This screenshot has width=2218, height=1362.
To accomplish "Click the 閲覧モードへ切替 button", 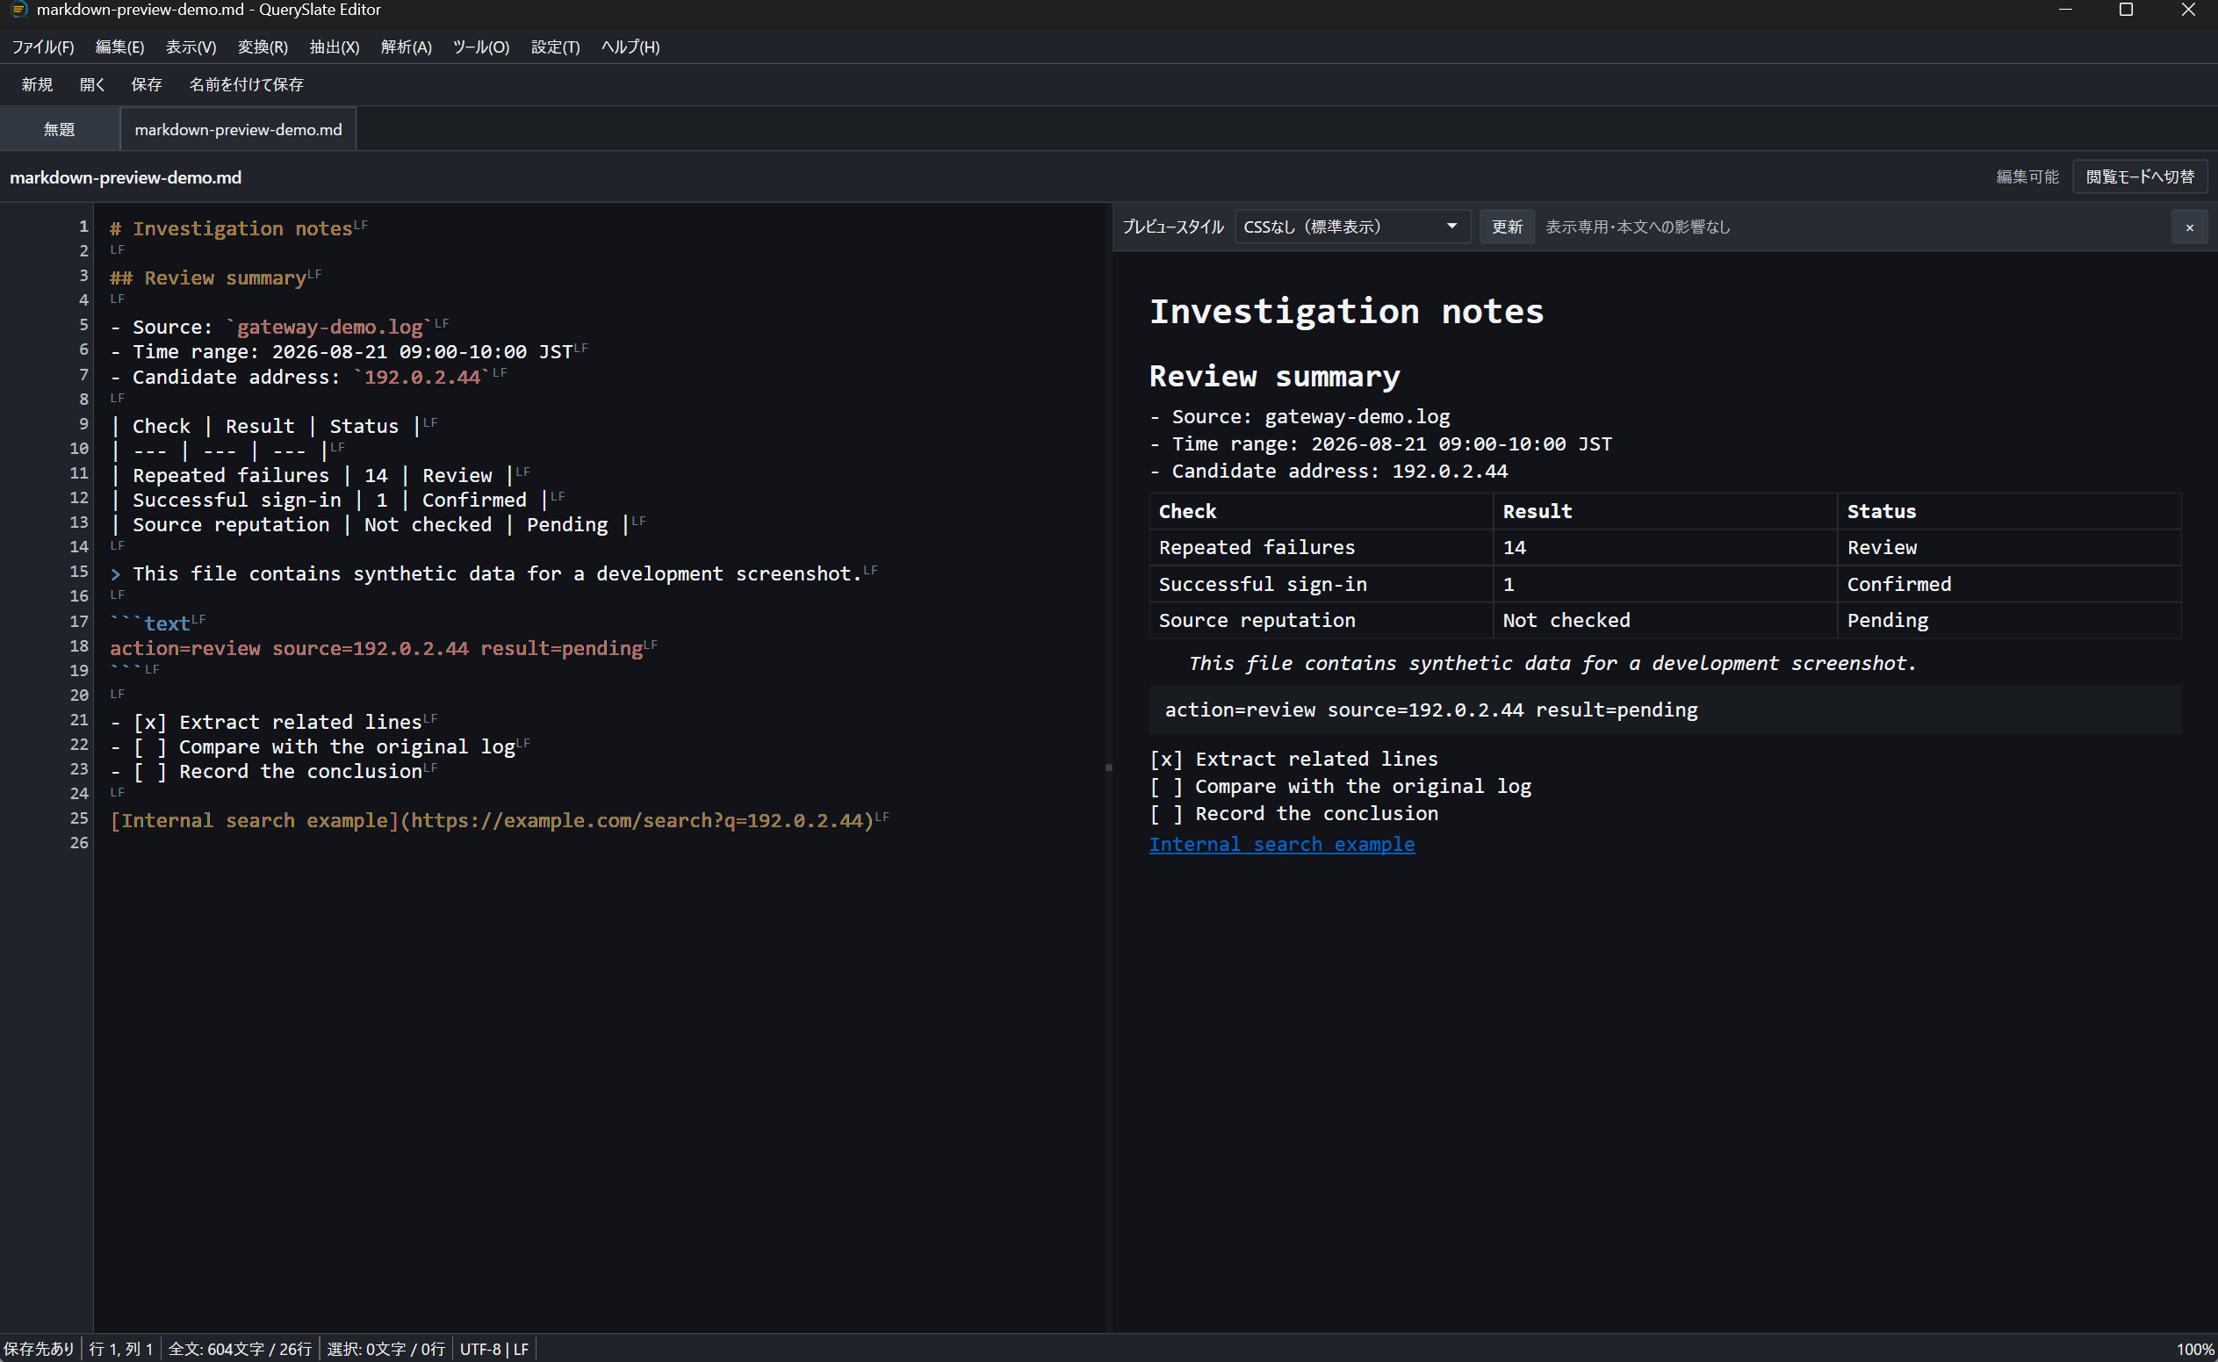I will 2140,177.
